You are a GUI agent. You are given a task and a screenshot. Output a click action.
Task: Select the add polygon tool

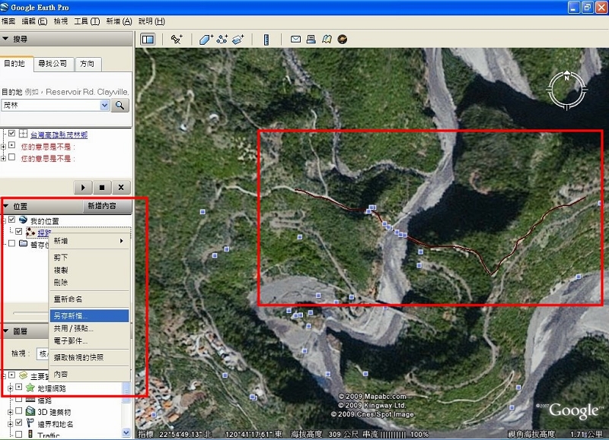tap(206, 39)
